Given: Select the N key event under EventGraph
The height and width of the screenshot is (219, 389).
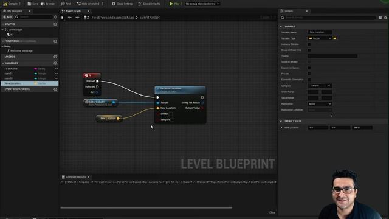Looking at the screenshot, I should pos(10,35).
